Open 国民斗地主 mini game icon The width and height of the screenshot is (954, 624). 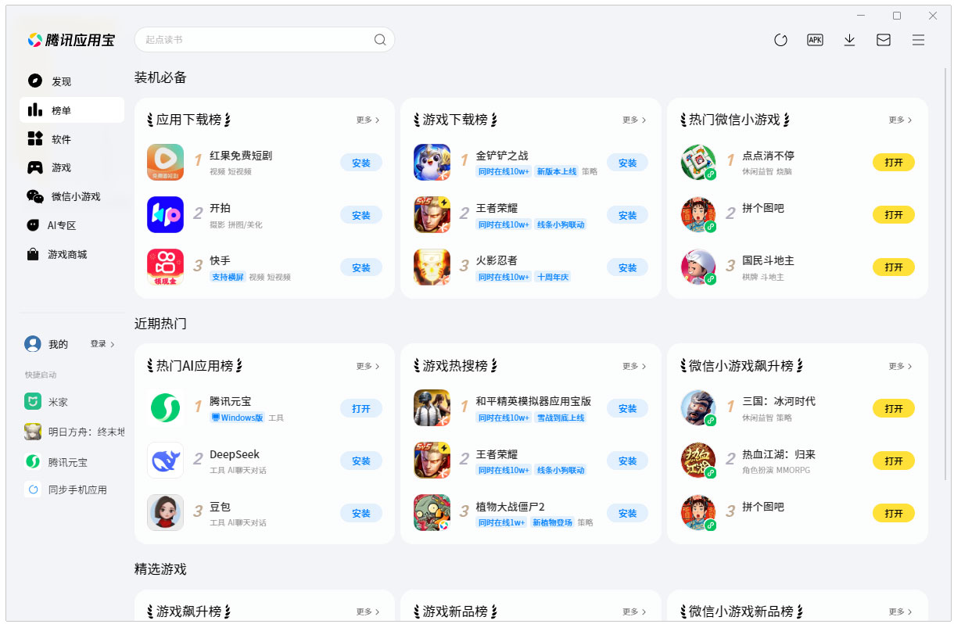click(x=698, y=267)
